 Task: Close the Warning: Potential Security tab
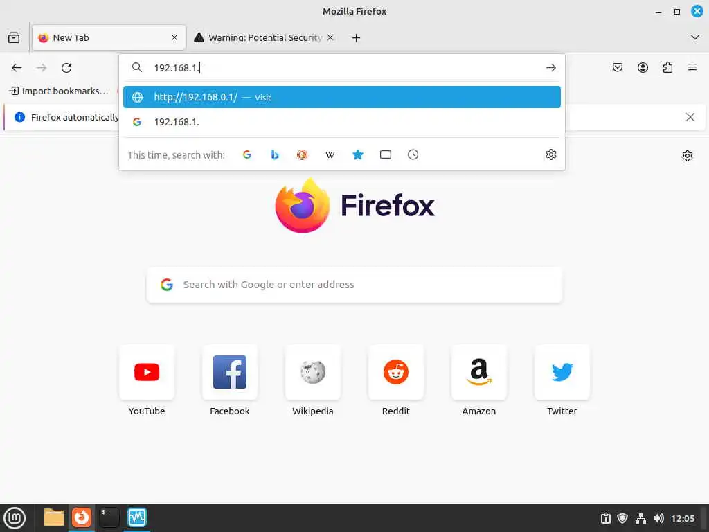pos(330,37)
